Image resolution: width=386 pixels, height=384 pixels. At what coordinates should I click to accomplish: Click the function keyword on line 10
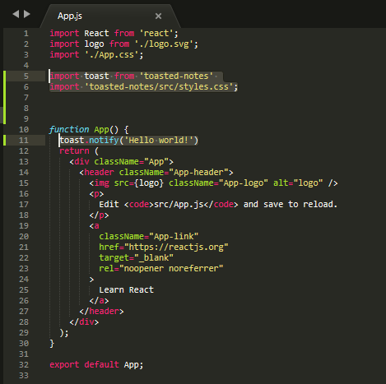69,129
